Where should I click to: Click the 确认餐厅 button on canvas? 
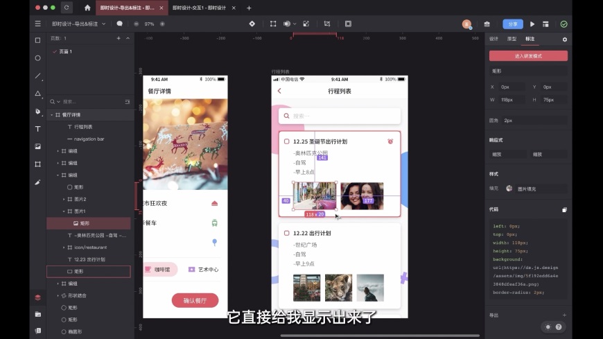click(195, 300)
